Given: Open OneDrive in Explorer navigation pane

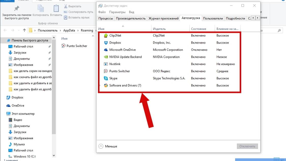Looking at the screenshot, I should coord(15,105).
